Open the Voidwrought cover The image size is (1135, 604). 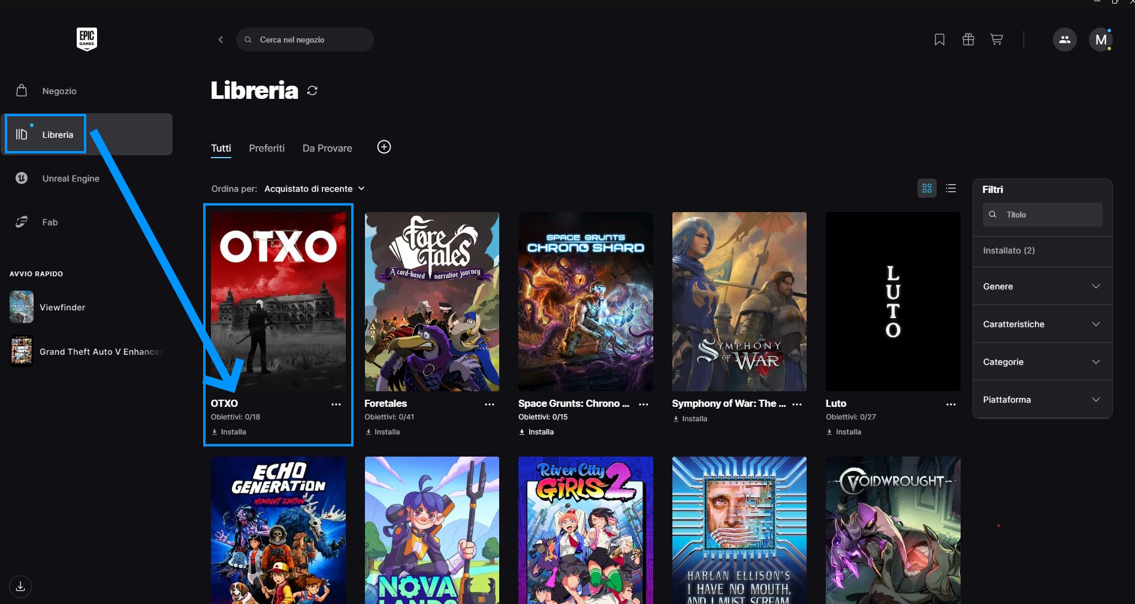893,530
